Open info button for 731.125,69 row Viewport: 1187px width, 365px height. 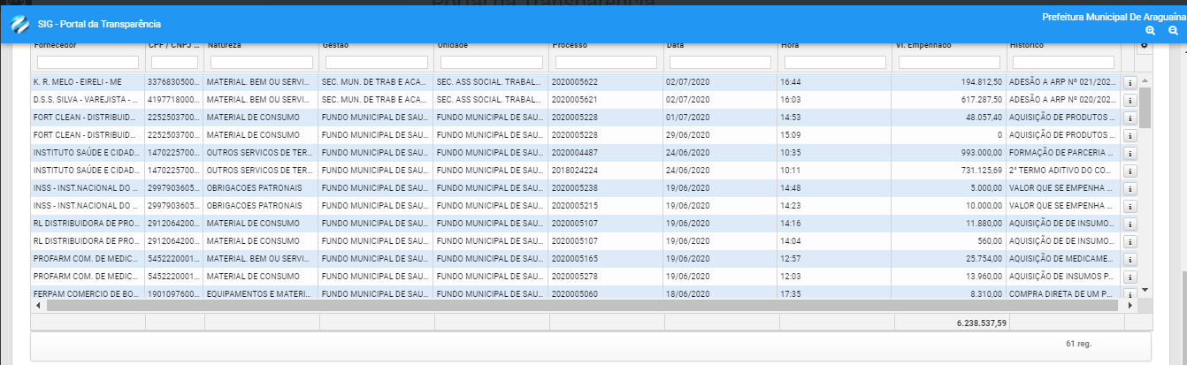1130,171
